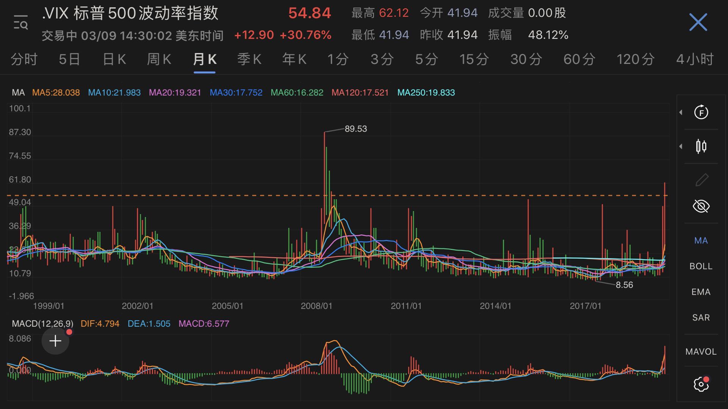Open indicator settings gear icon

point(701,384)
